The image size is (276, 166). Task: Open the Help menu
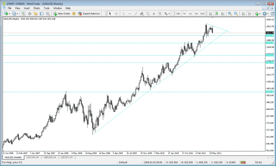click(68, 8)
